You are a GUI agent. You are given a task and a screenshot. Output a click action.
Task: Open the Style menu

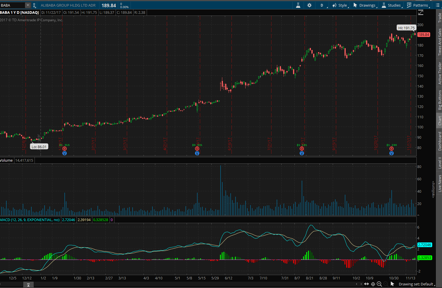pos(340,5)
